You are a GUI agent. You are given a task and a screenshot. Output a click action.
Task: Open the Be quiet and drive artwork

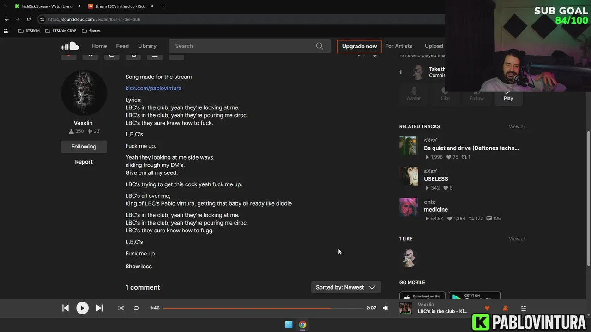pyautogui.click(x=409, y=146)
